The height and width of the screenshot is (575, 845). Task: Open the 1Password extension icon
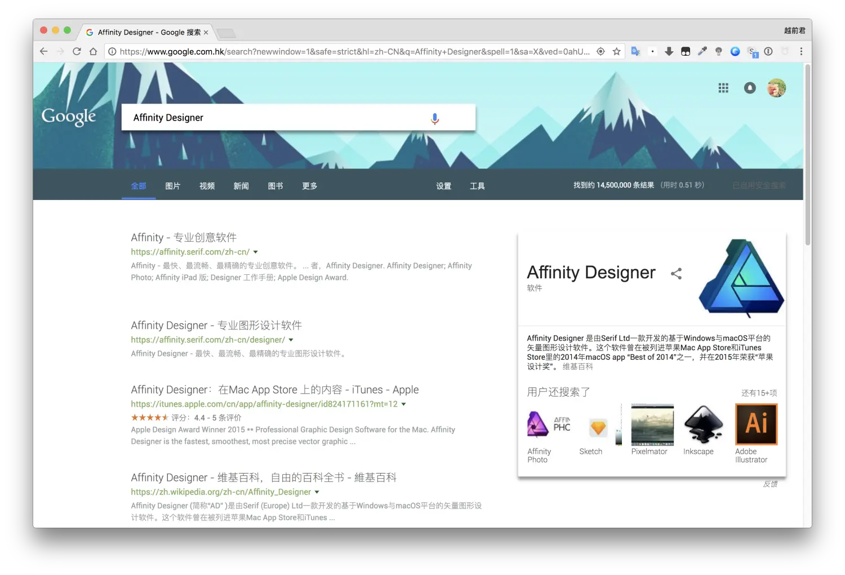click(x=768, y=51)
